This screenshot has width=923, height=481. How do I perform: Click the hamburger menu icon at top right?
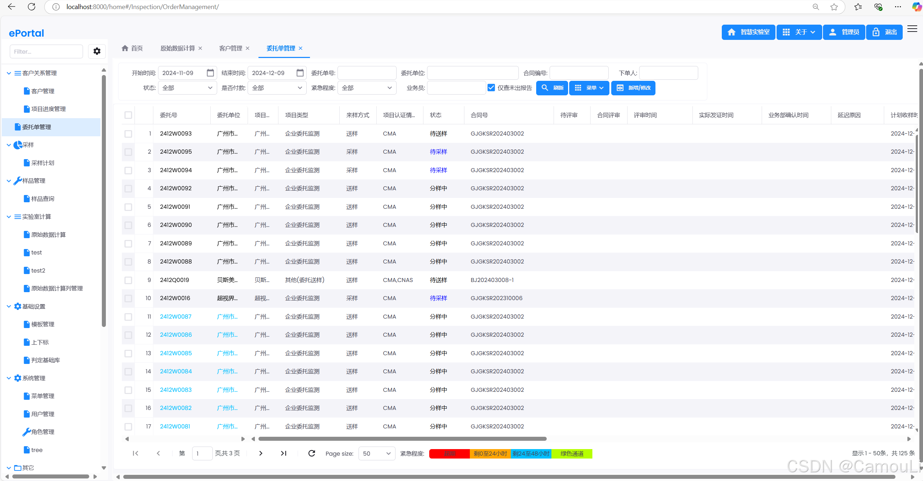pos(912,29)
